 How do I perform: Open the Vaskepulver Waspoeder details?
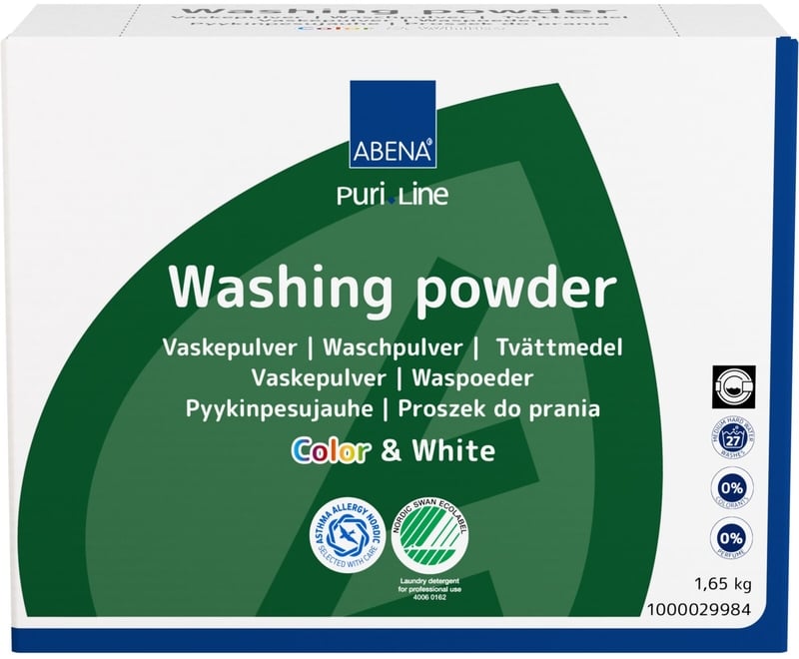393,375
